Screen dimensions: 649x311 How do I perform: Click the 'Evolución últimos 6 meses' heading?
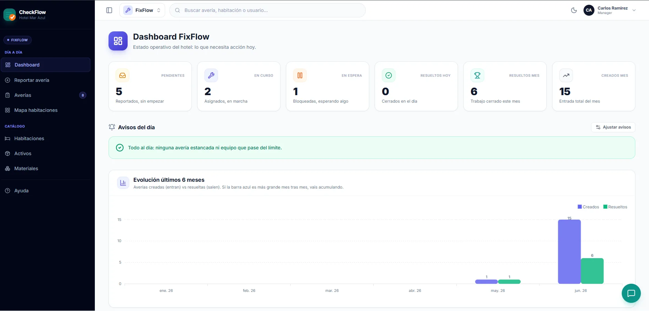[169, 180]
